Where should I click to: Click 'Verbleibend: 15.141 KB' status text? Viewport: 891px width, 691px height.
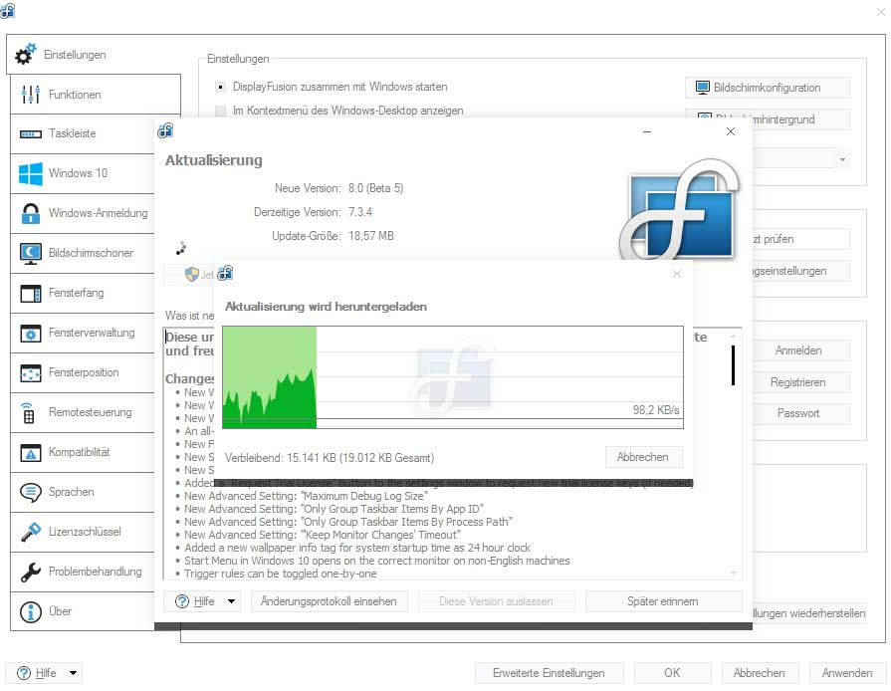coord(330,458)
